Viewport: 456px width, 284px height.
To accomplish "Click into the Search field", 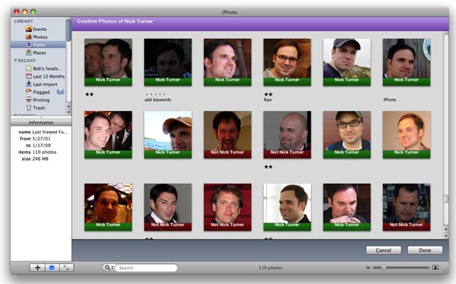I will [x=146, y=268].
